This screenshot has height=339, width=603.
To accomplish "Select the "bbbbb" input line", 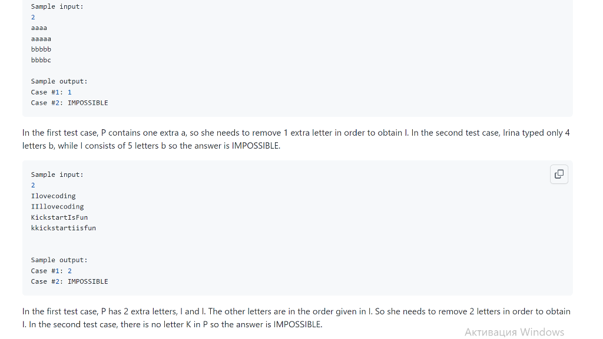I will (x=41, y=49).
